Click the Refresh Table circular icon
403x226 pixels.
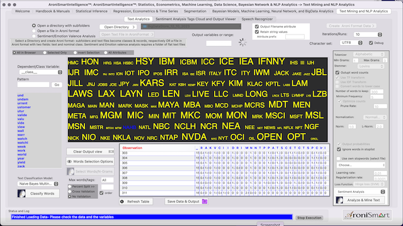[122, 202]
